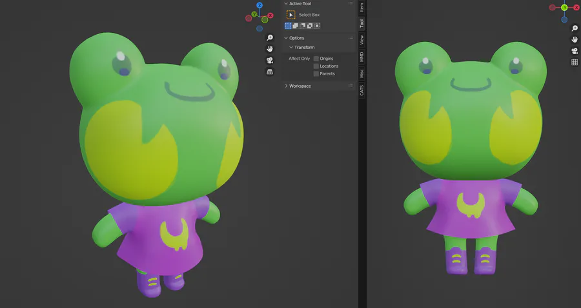Choose the Intersect Selection mode icon

coord(317,26)
